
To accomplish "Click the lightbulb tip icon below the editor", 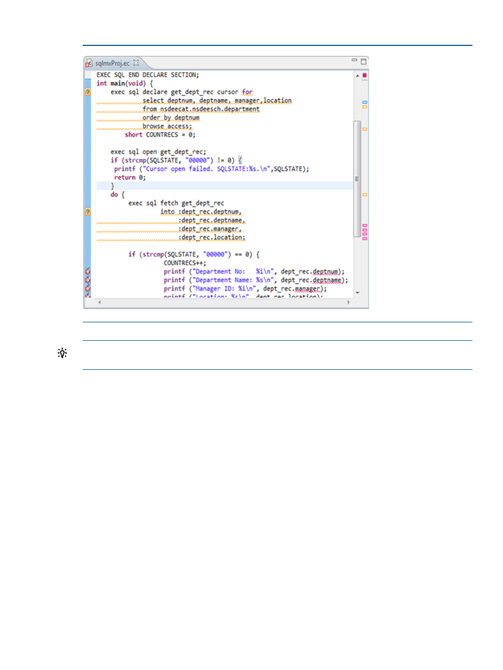I will pos(62,353).
